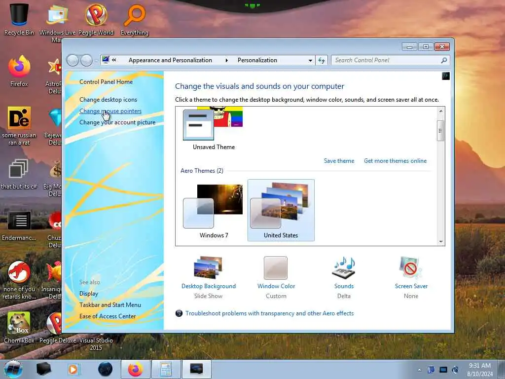Click Save theme link
The image size is (505, 379).
(x=339, y=161)
